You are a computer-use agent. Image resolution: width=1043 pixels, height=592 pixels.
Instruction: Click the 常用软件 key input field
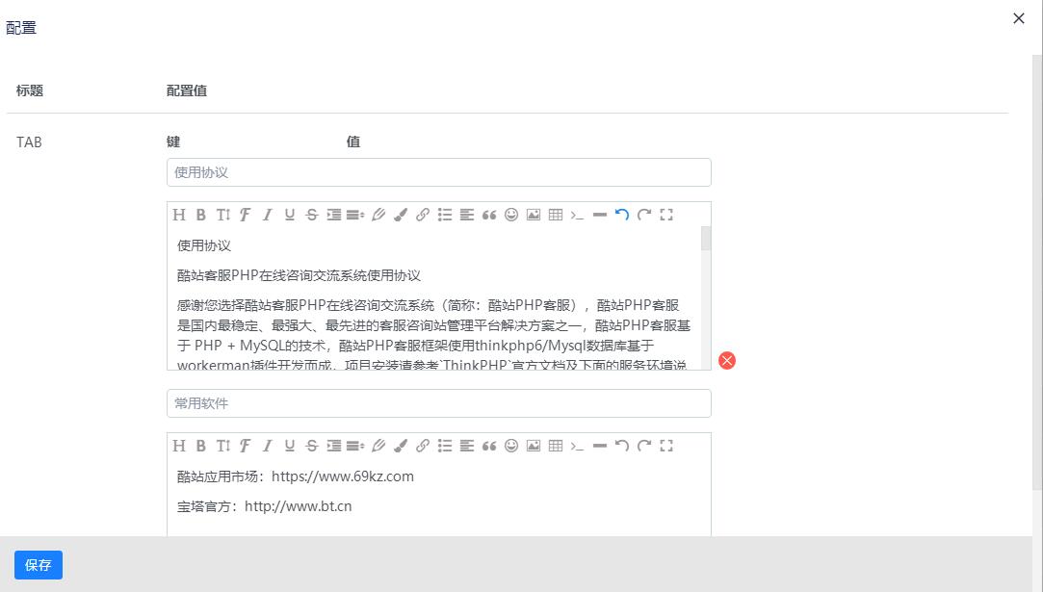438,403
